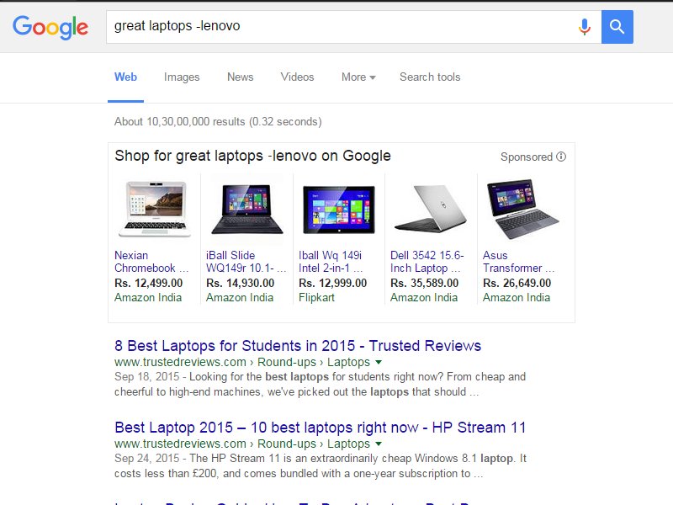Switch to the Images tab
Viewport: 673px width, 505px height.
click(182, 77)
